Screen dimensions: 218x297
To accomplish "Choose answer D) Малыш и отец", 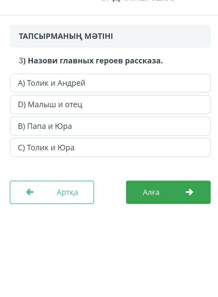I will pyautogui.click(x=110, y=104).
